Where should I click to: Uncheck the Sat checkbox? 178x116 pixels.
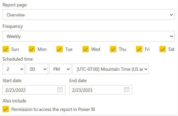click(x=163, y=49)
